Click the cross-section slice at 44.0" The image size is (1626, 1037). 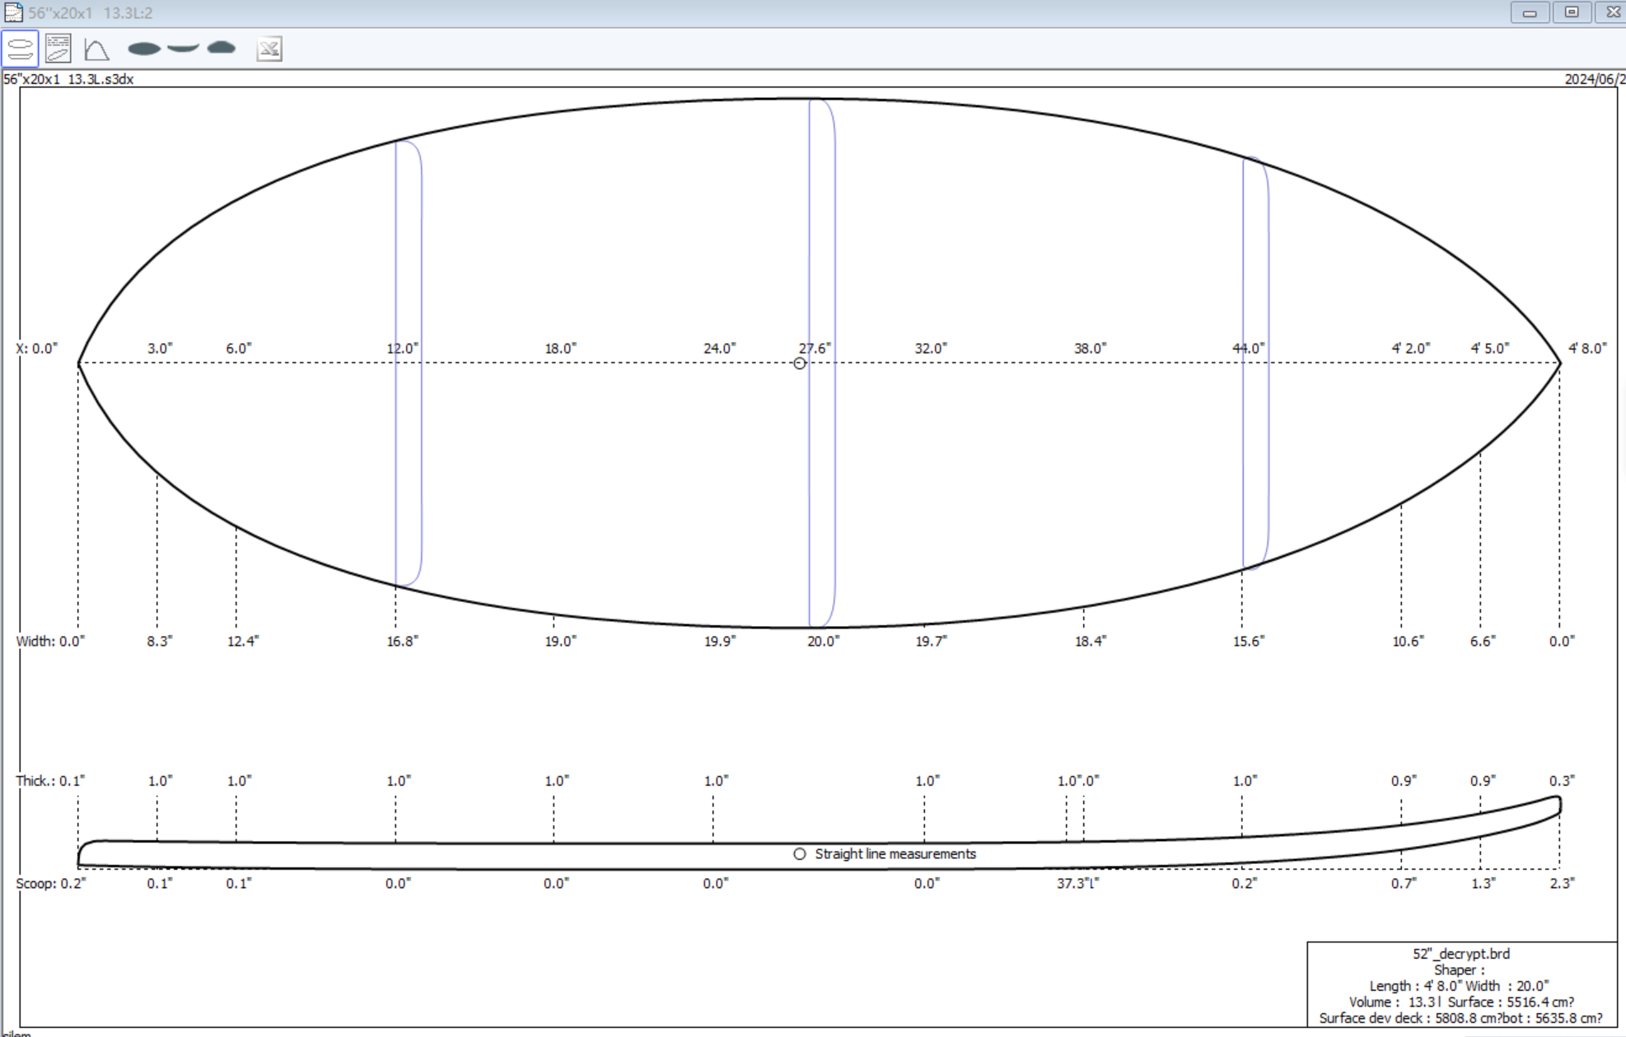(x=1255, y=363)
